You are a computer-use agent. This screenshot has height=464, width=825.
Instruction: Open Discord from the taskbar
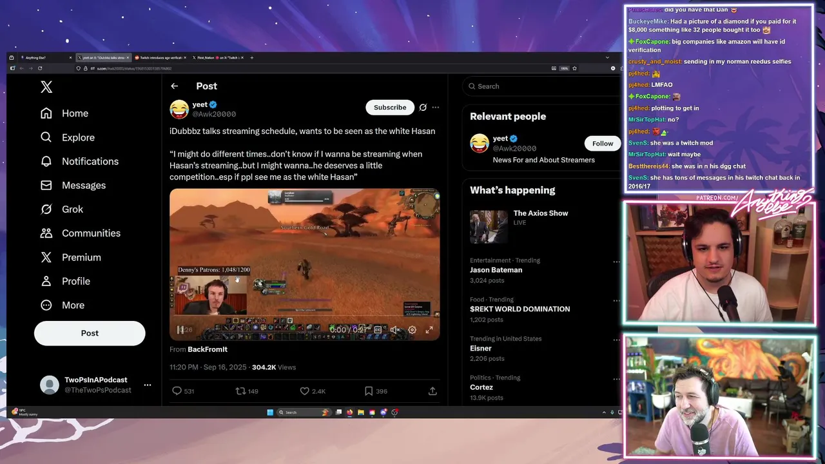383,412
